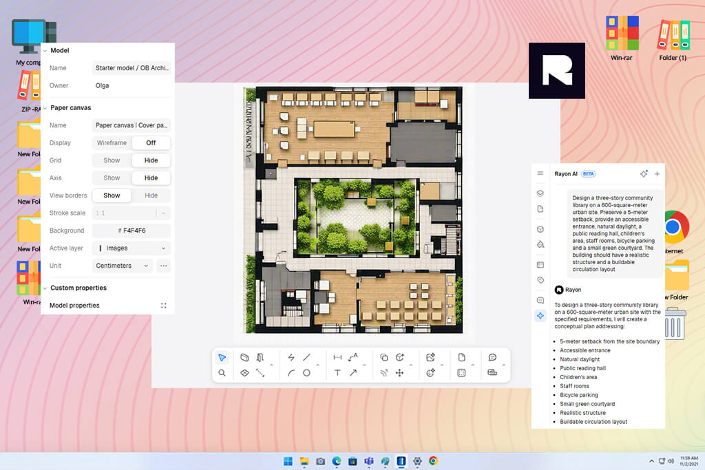Click the comment bubble tool in toolbar
705x470 pixels.
(493, 358)
